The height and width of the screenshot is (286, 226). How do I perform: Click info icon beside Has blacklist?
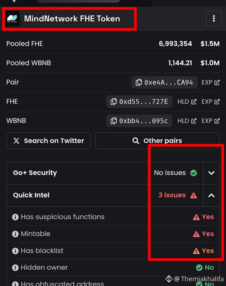pos(15,251)
